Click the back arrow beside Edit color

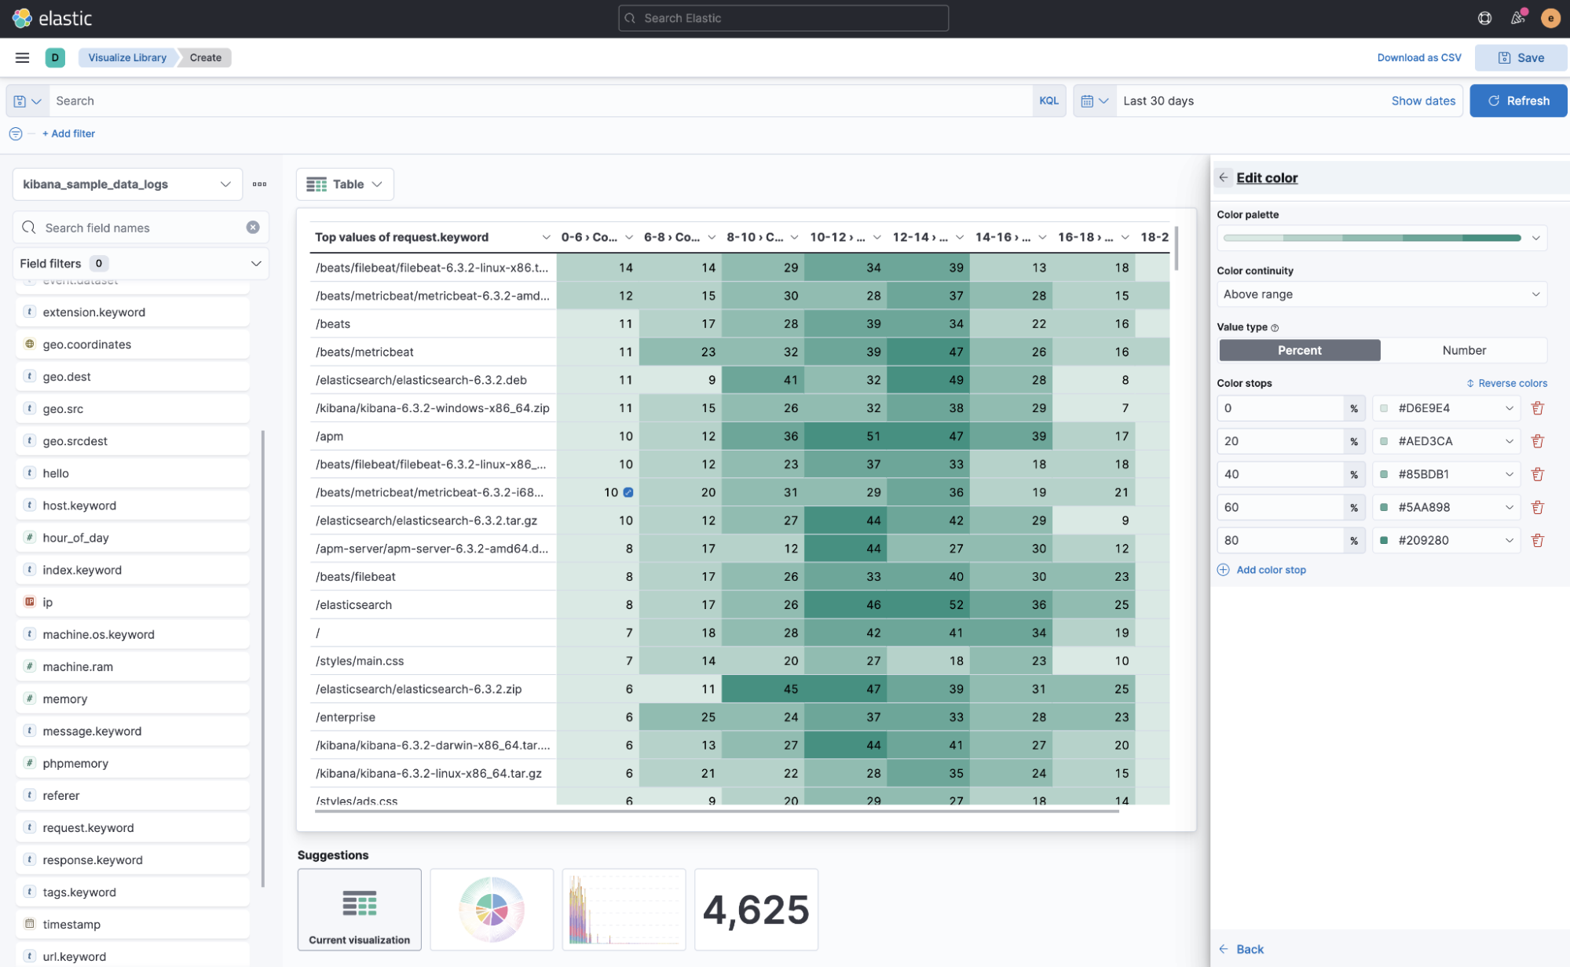[1223, 177]
